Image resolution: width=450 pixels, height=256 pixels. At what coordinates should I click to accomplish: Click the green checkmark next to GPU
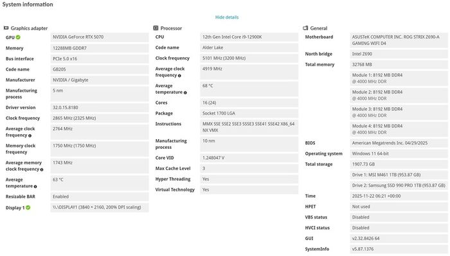(18, 37)
